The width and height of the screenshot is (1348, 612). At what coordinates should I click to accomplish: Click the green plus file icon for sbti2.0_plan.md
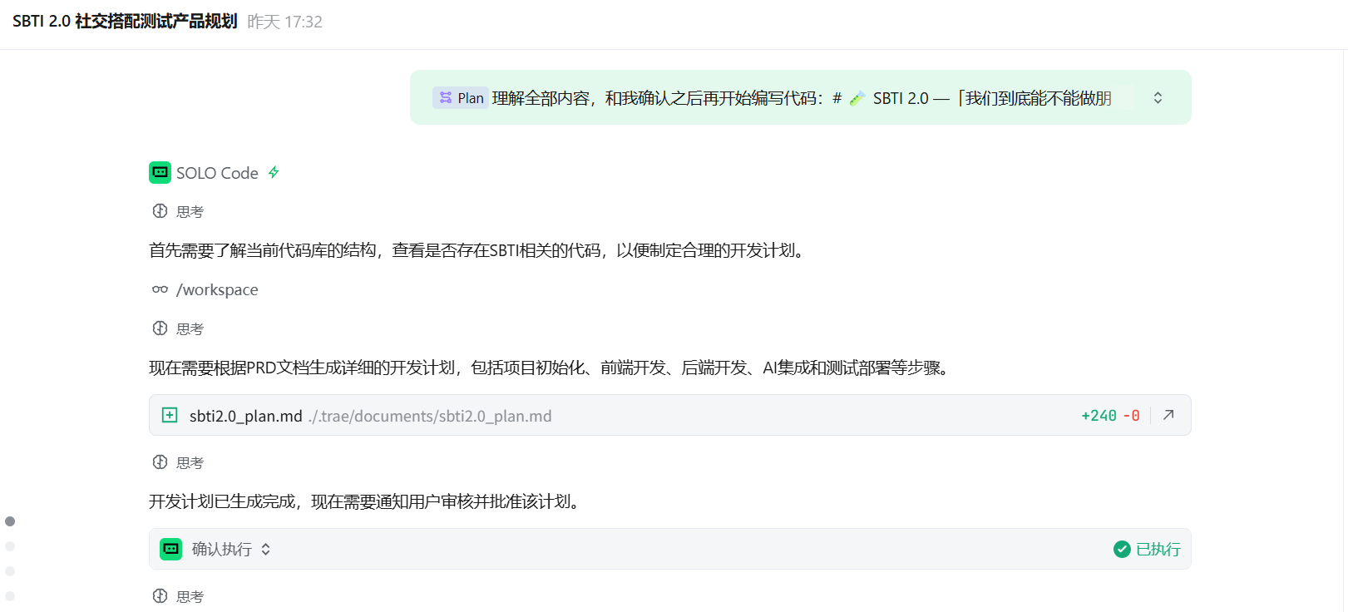pyautogui.click(x=170, y=415)
